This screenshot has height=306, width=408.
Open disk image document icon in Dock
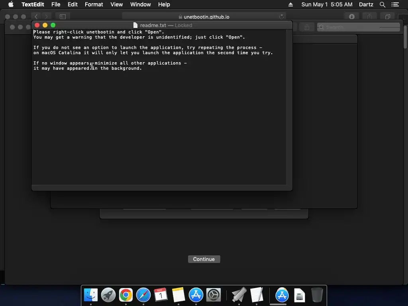coord(300,295)
